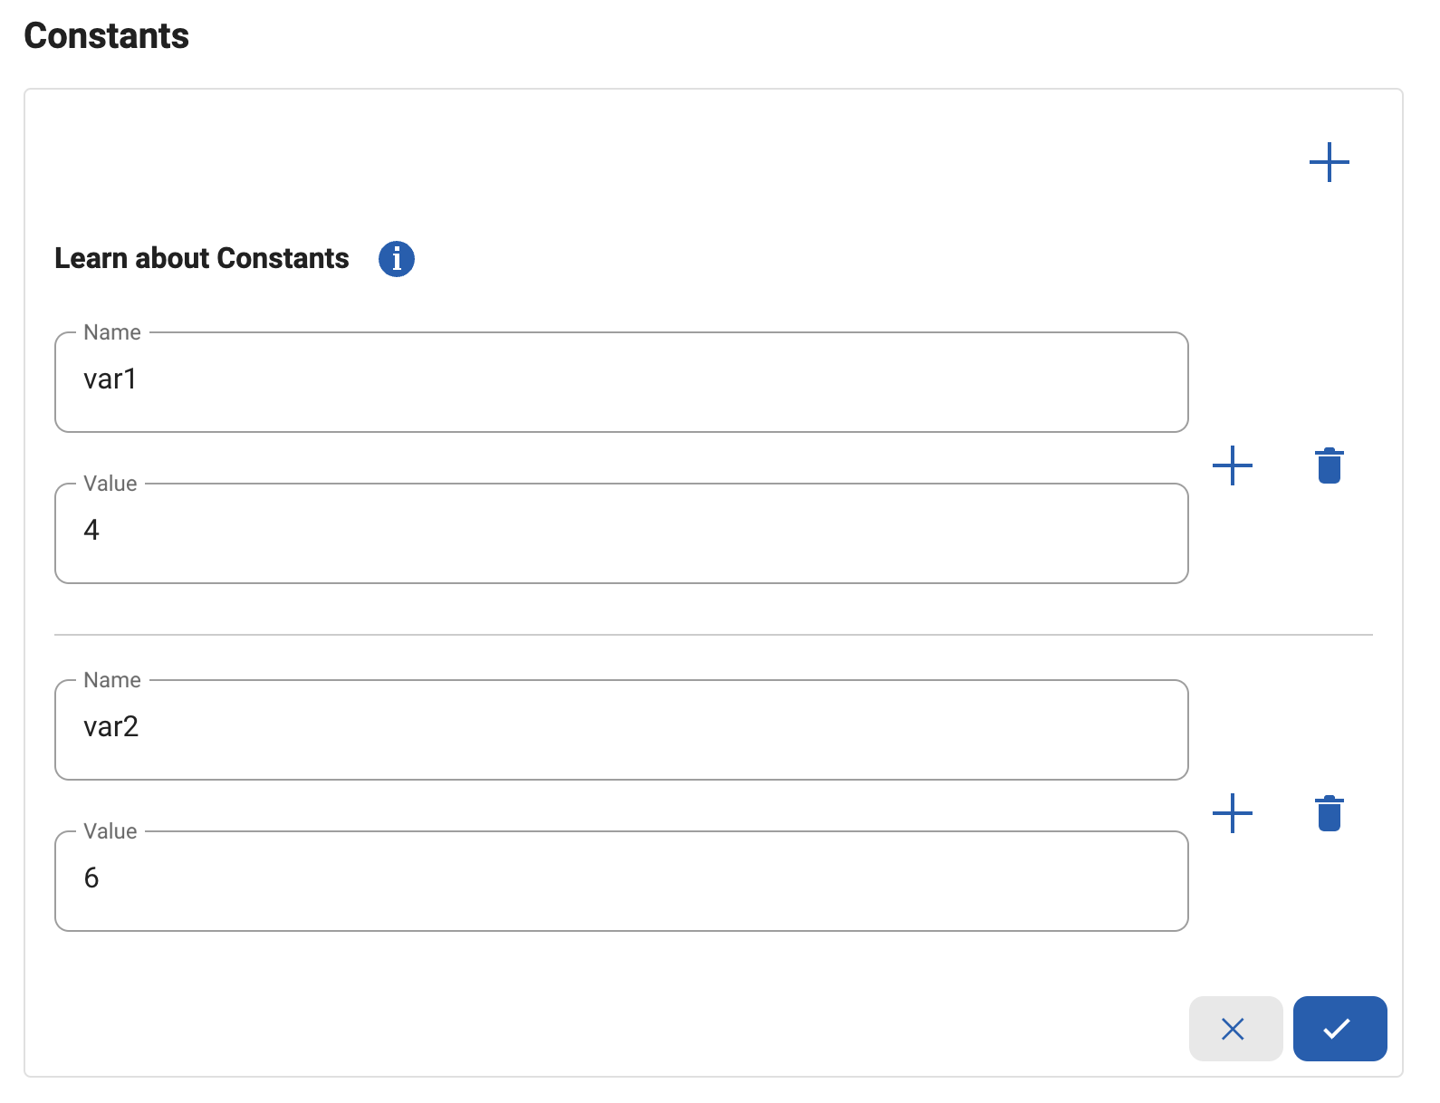Click the Name label above var2
1440x1103 pixels.
click(x=112, y=680)
